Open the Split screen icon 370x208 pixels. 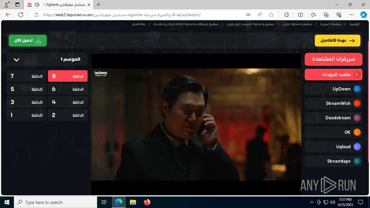(x=300, y=15)
